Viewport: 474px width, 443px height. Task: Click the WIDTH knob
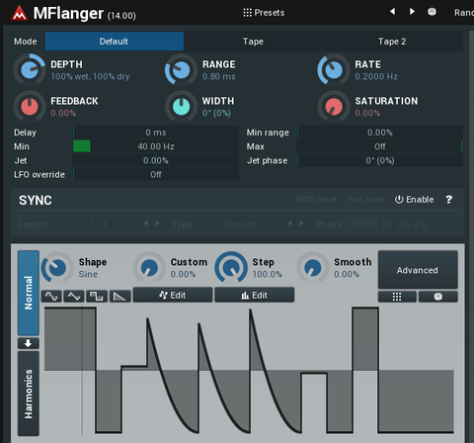(x=182, y=107)
